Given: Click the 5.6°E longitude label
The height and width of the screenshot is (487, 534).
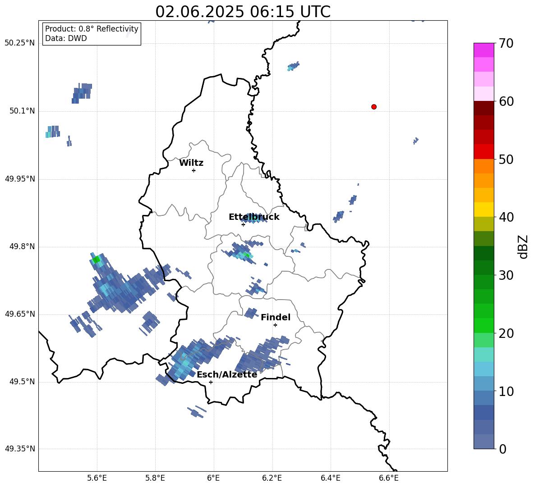Looking at the screenshot, I should point(97,478).
